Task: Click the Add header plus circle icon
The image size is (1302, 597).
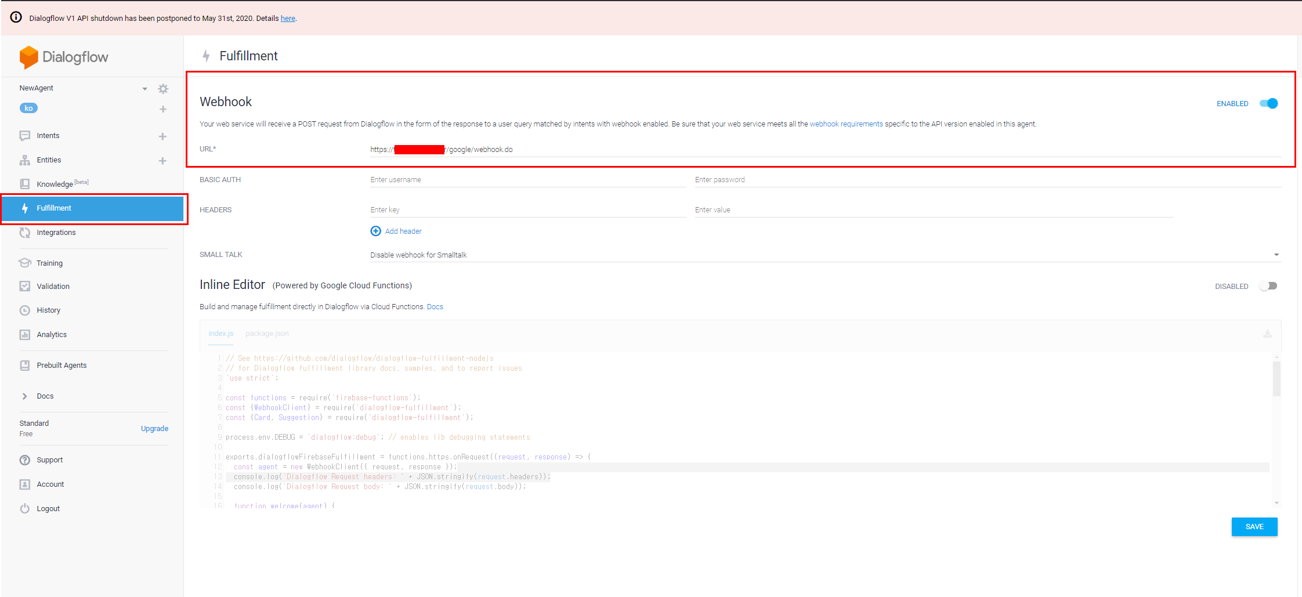Action: (376, 231)
